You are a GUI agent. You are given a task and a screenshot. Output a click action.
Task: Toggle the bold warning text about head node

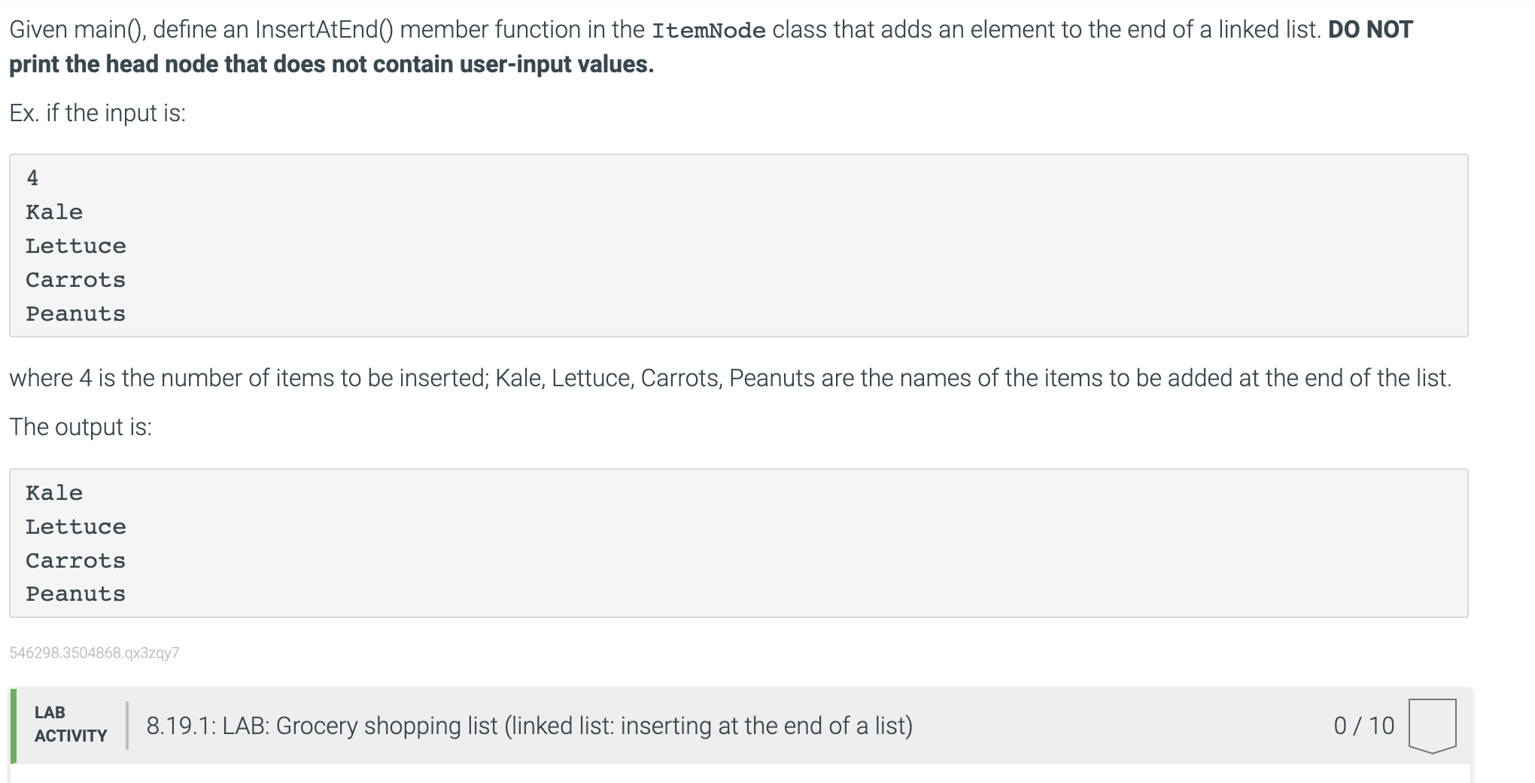tap(330, 64)
